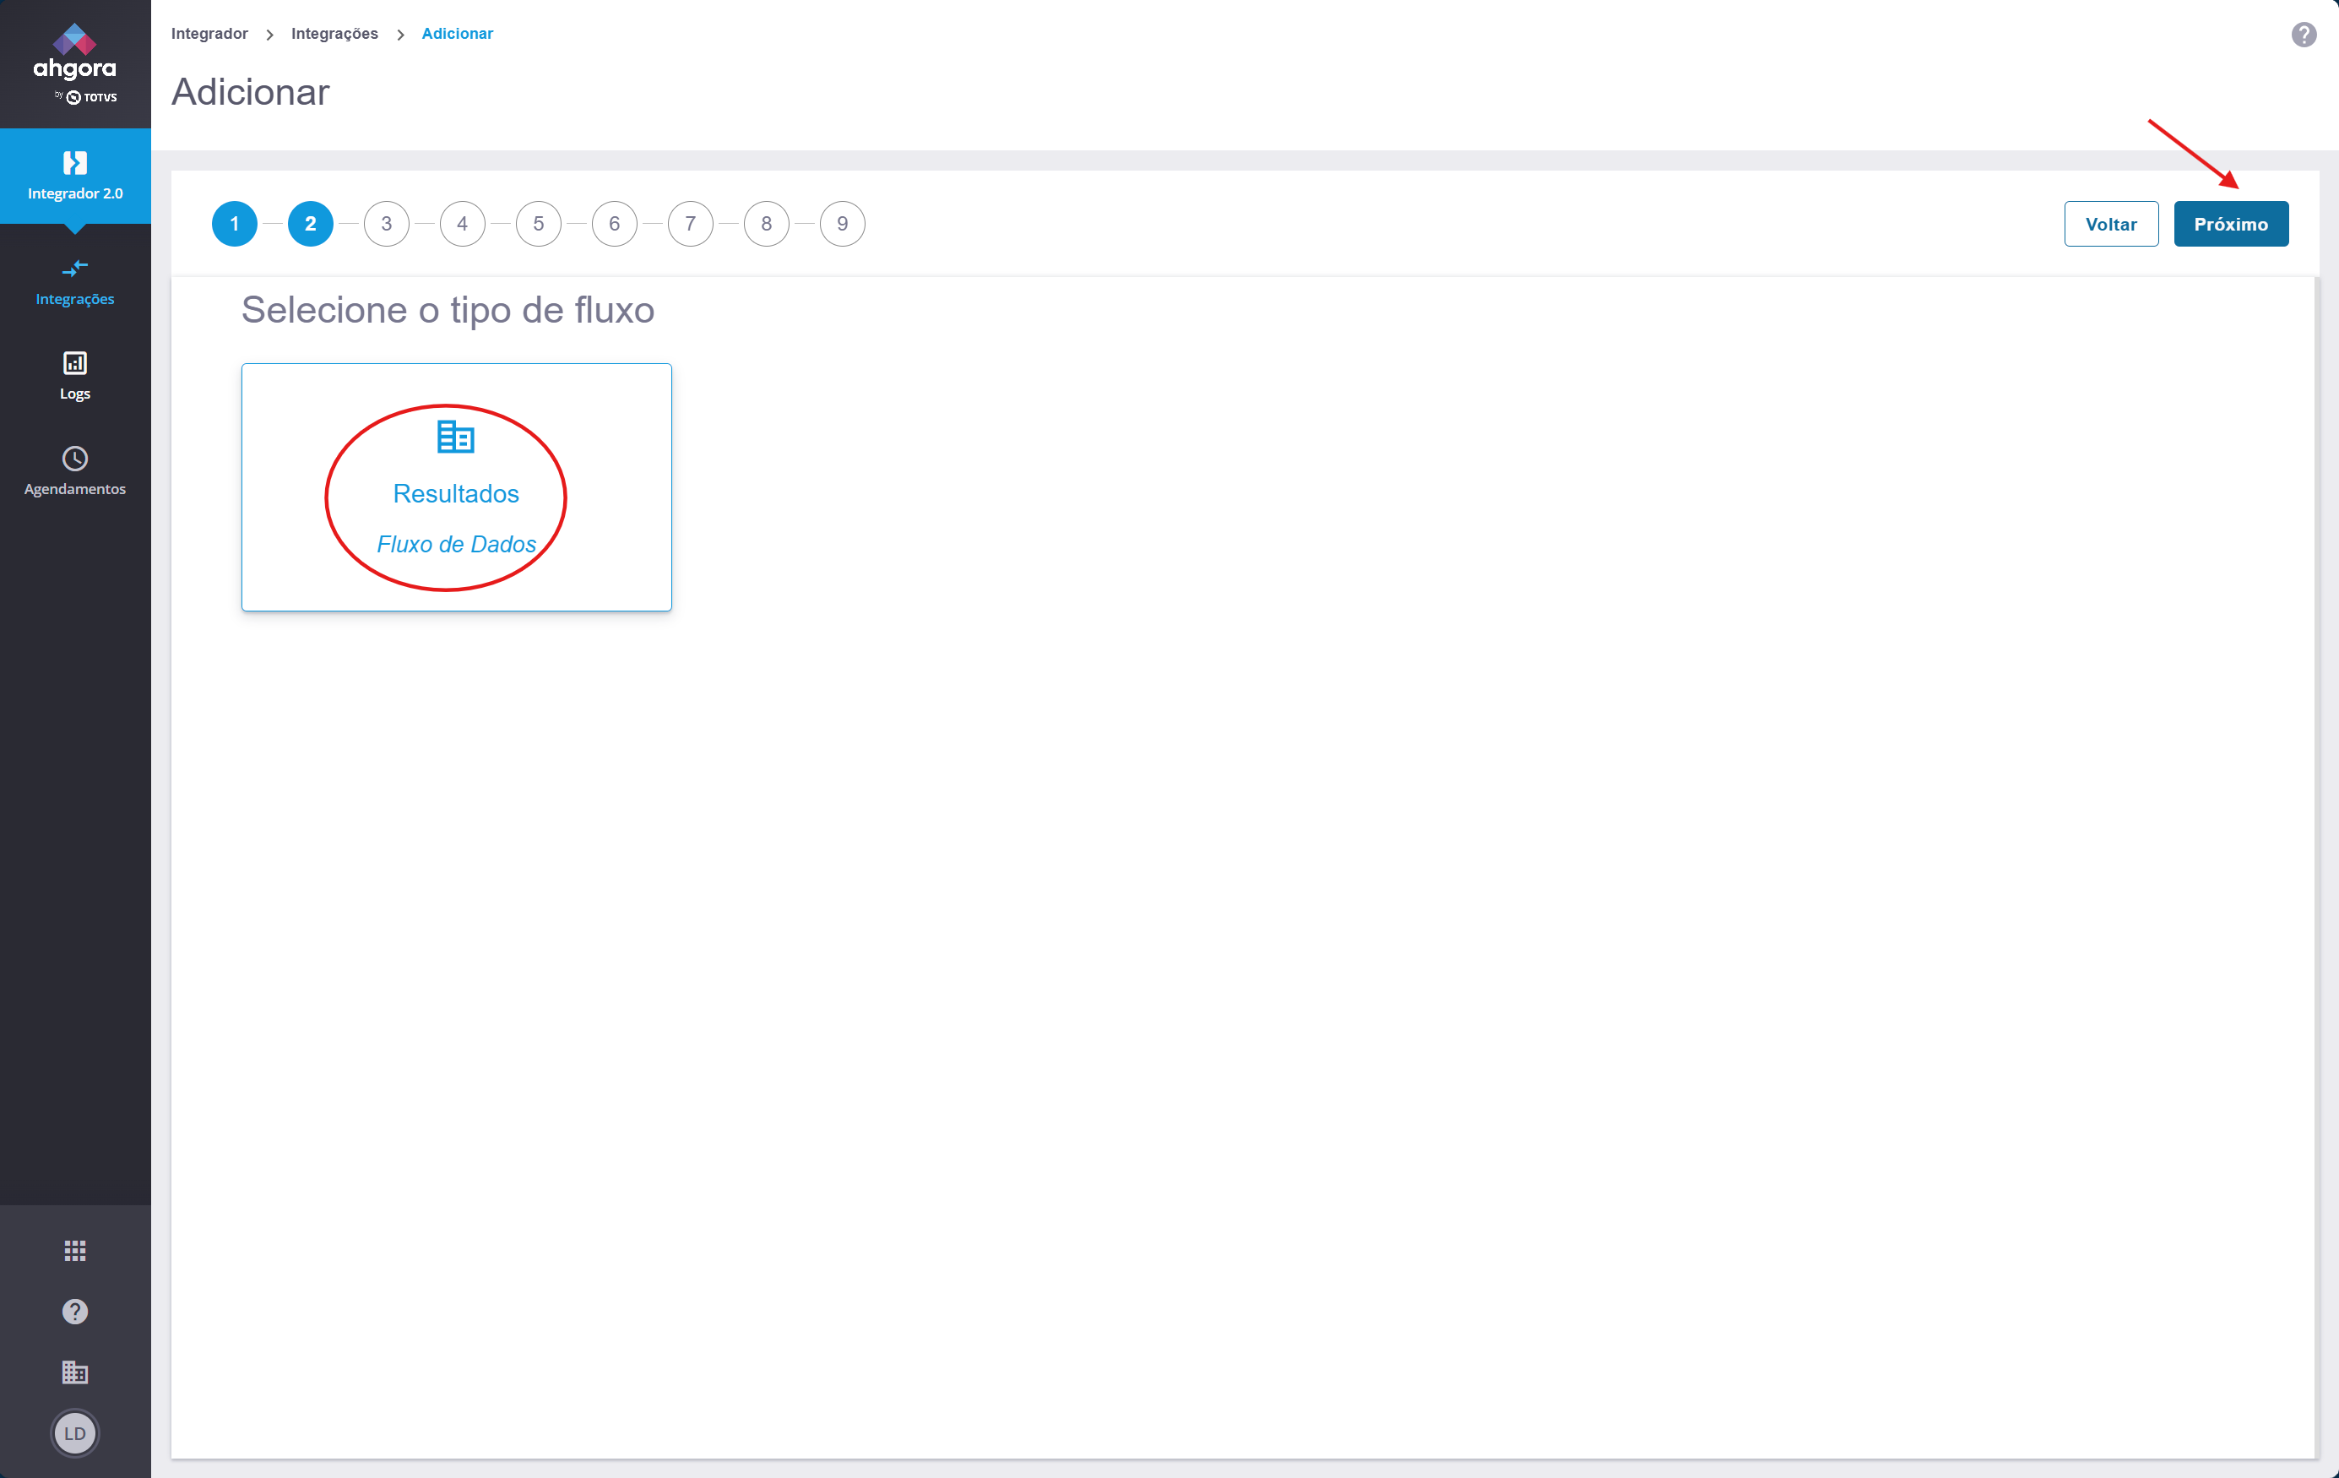Open the apps grid icon in sidebar
This screenshot has height=1478, width=2339.
pyautogui.click(x=75, y=1251)
